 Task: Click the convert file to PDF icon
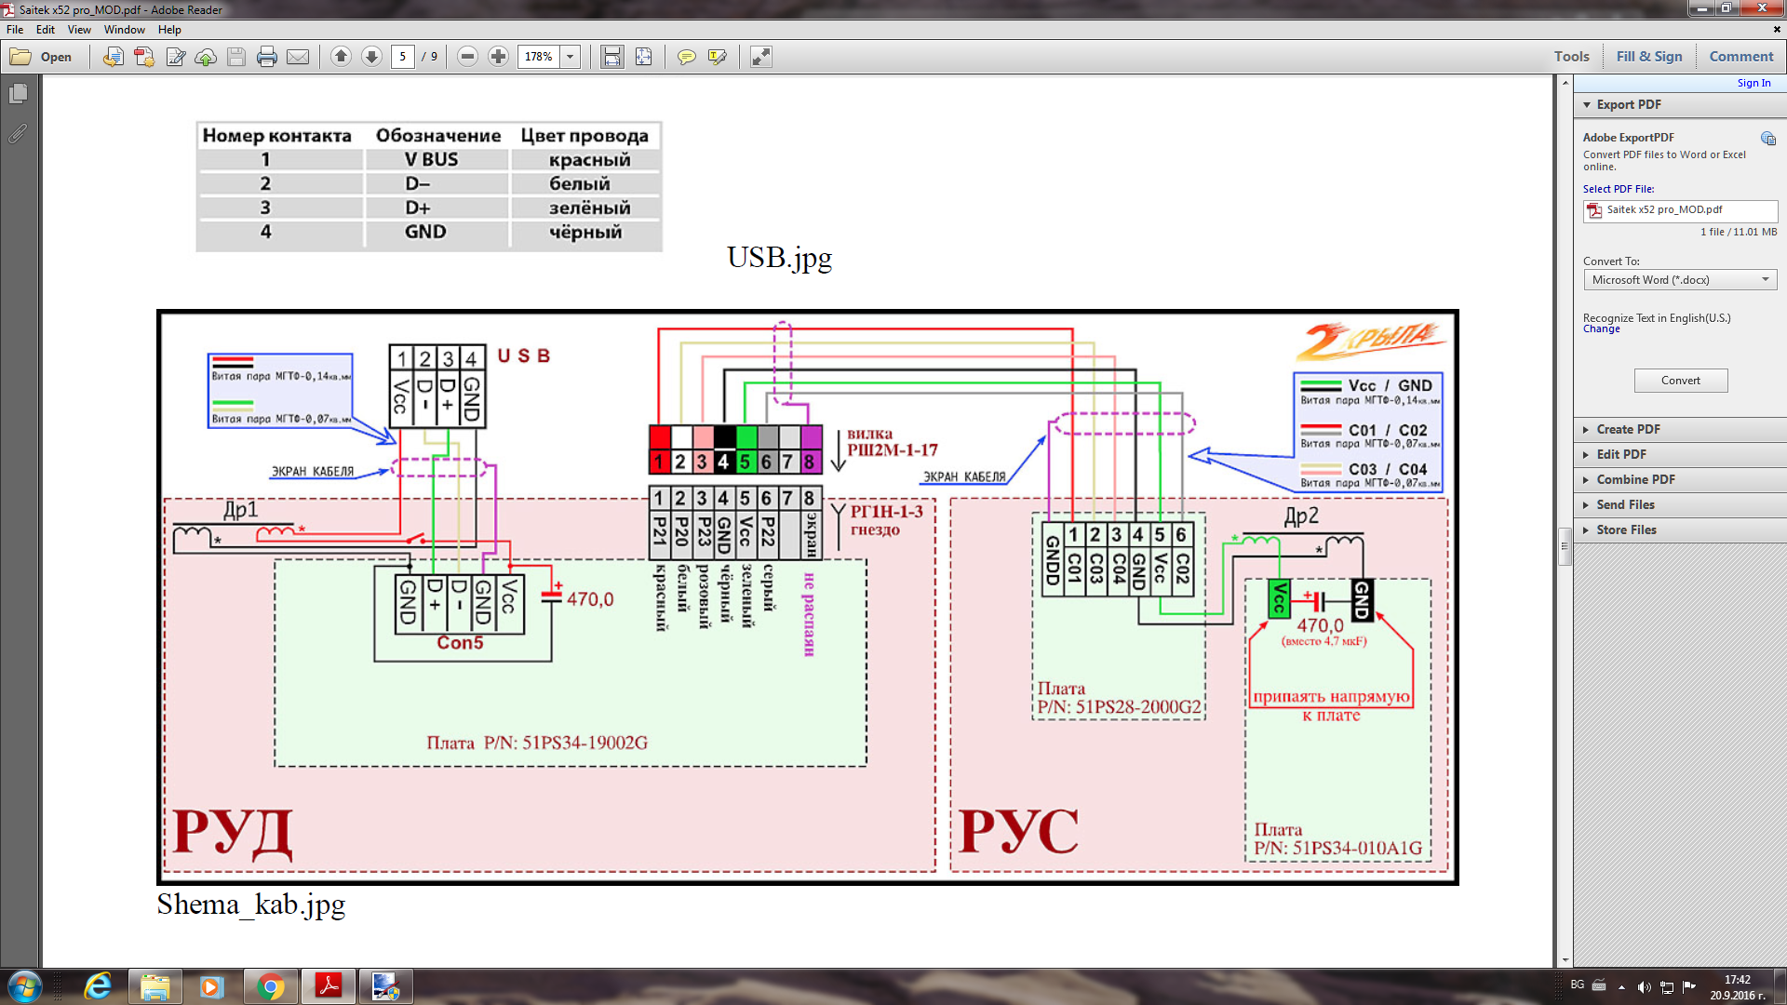tap(113, 57)
